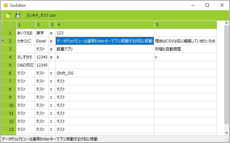Click the cell 軽量アプリ

click(105, 49)
